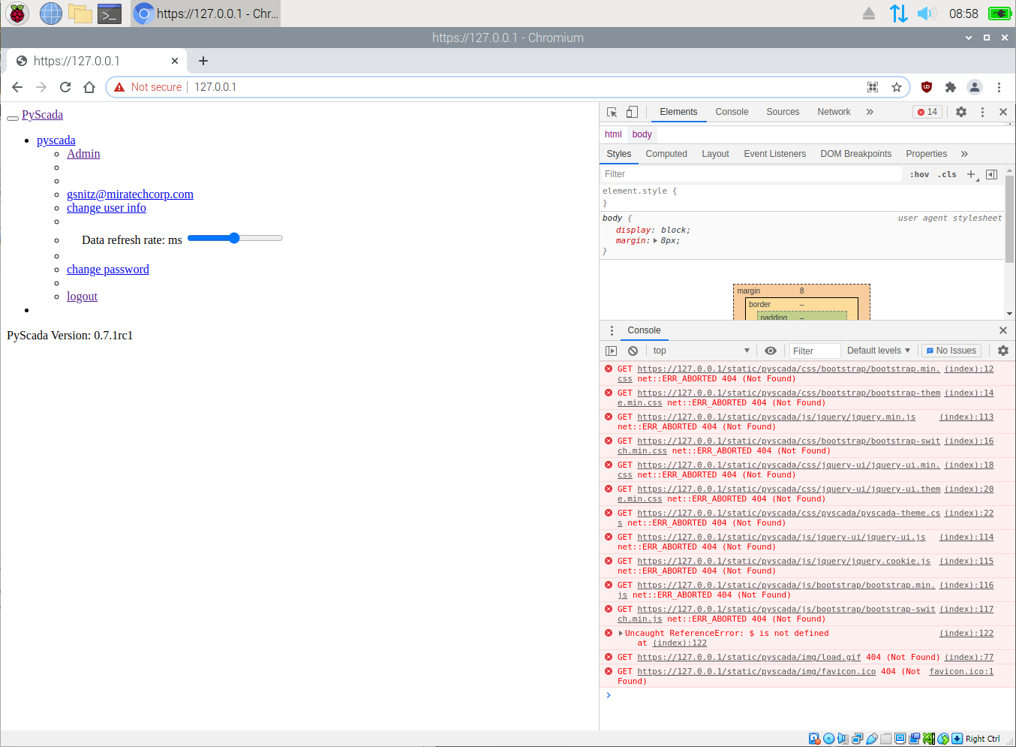This screenshot has width=1016, height=747.
Task: Switch to the Network tab
Action: coord(834,111)
